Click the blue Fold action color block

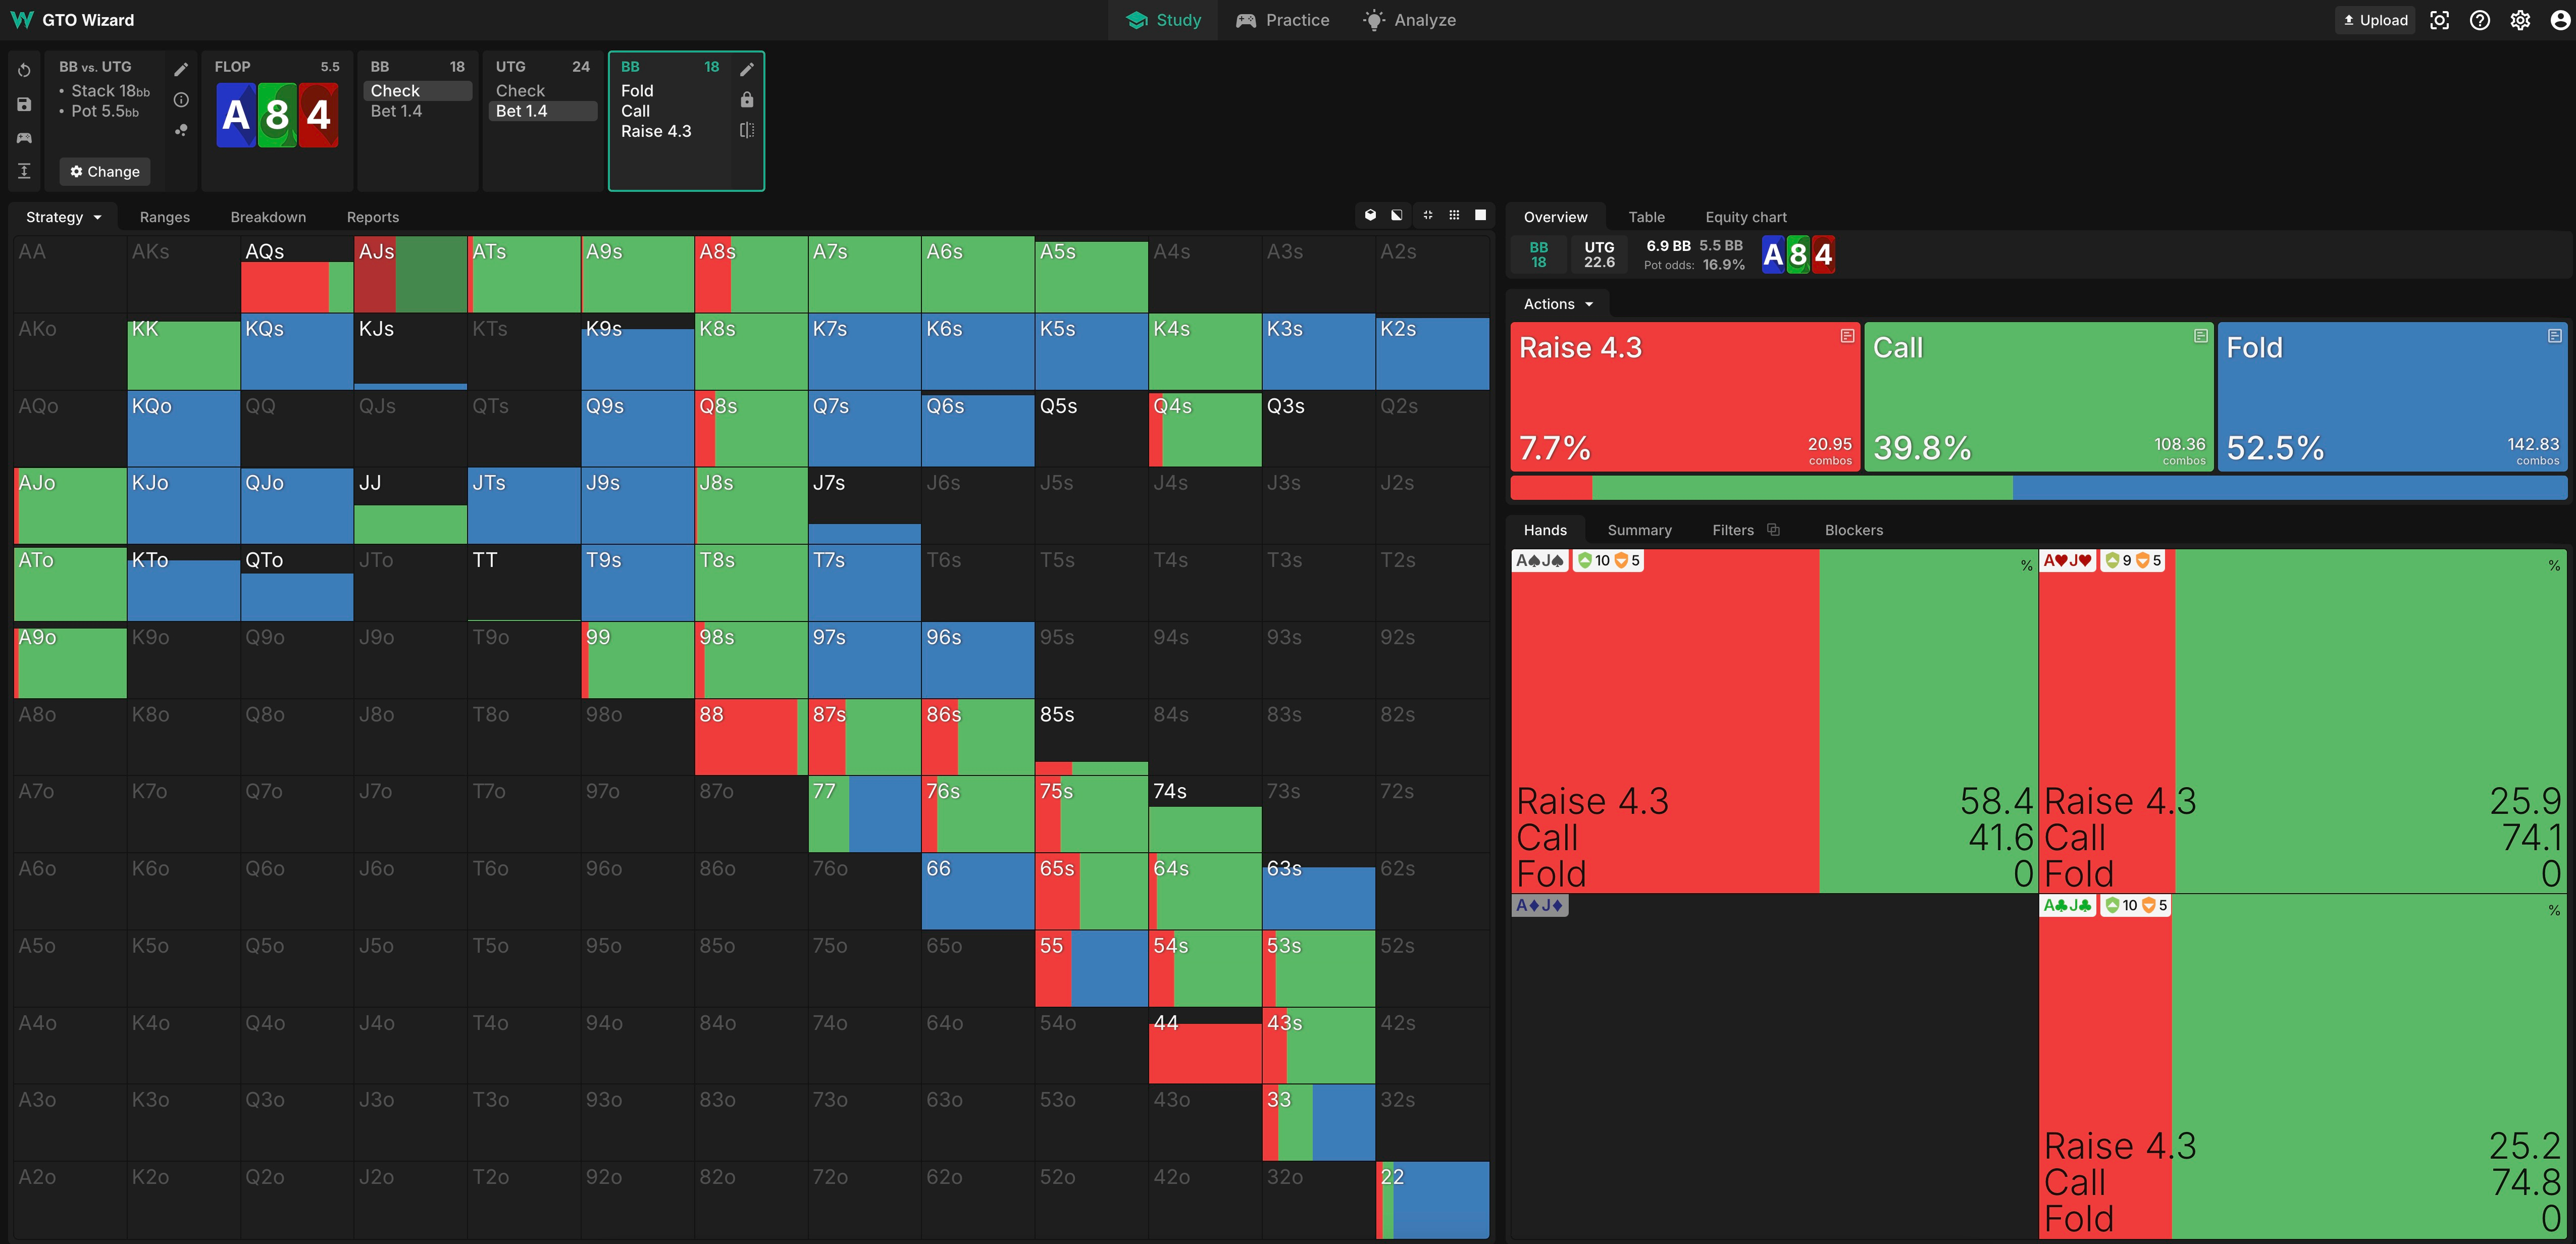click(x=2392, y=396)
